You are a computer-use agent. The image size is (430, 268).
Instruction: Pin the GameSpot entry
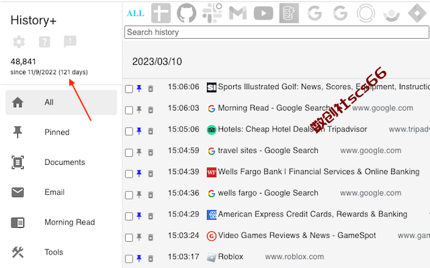(x=139, y=237)
